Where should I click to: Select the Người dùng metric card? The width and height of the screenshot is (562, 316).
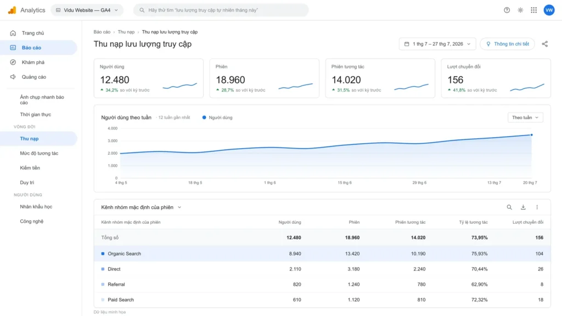(x=148, y=78)
